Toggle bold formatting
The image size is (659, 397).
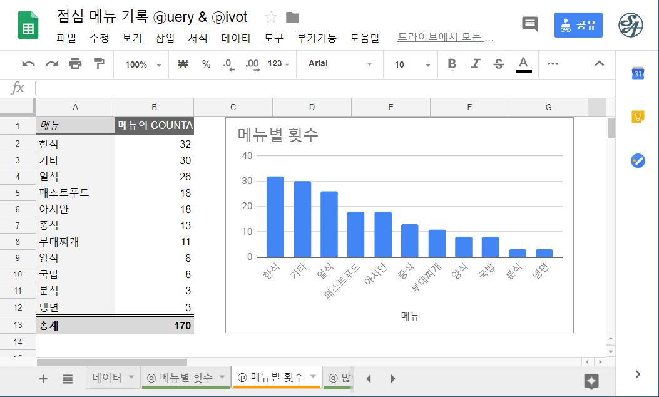pos(451,63)
